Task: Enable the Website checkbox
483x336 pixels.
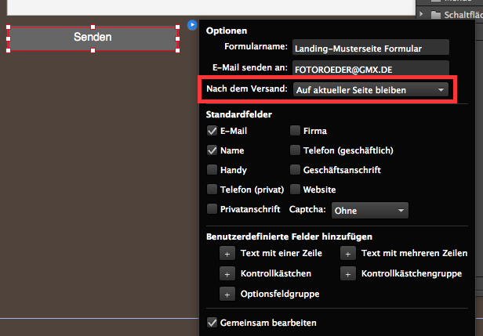Action: coord(295,190)
